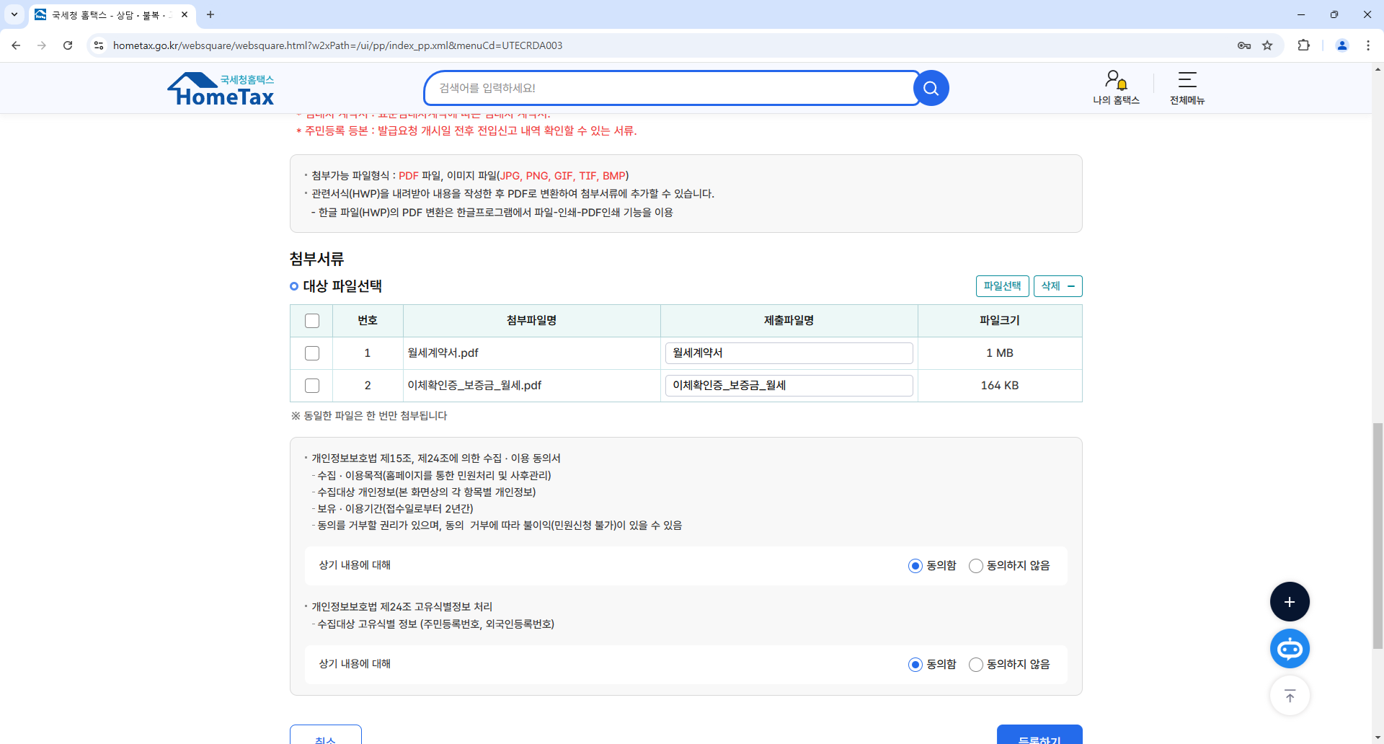Image resolution: width=1384 pixels, height=744 pixels.
Task: Reload the current page
Action: point(68,45)
